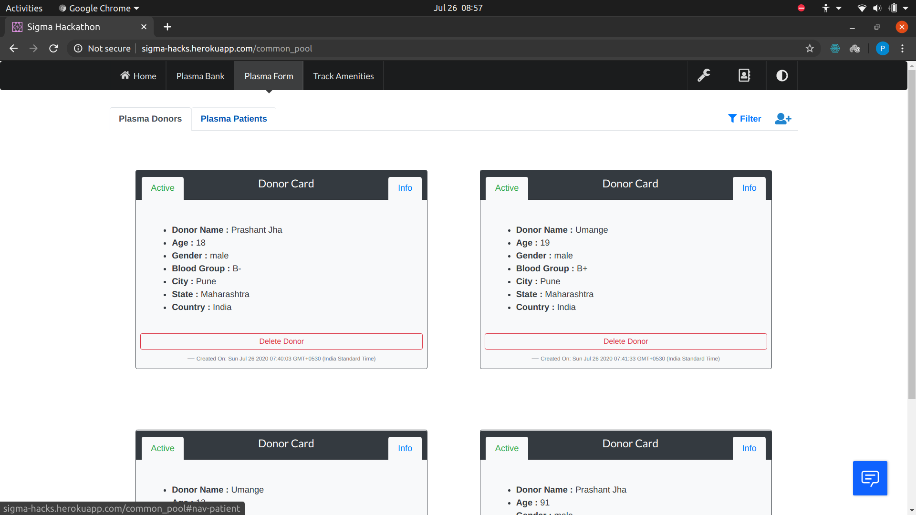Click the address bar URL
916x515 pixels.
(227, 49)
